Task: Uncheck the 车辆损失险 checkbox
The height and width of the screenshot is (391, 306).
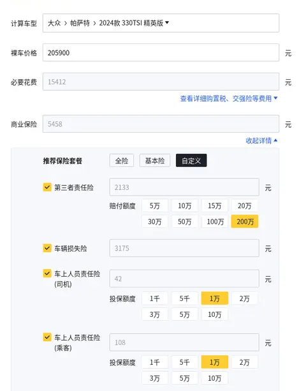Action: click(47, 248)
